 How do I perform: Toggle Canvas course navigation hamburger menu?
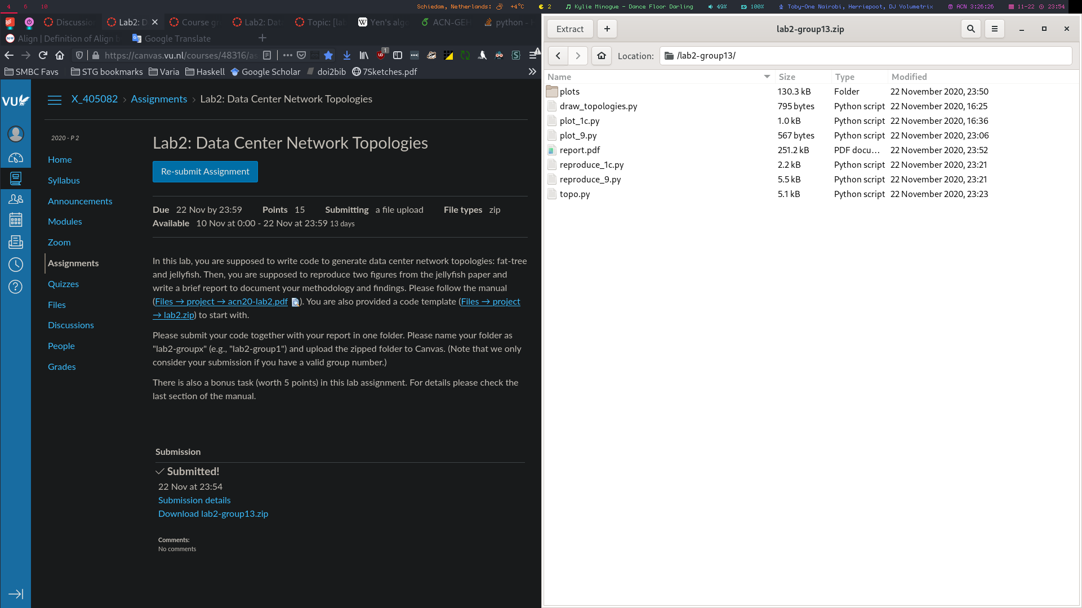point(55,100)
